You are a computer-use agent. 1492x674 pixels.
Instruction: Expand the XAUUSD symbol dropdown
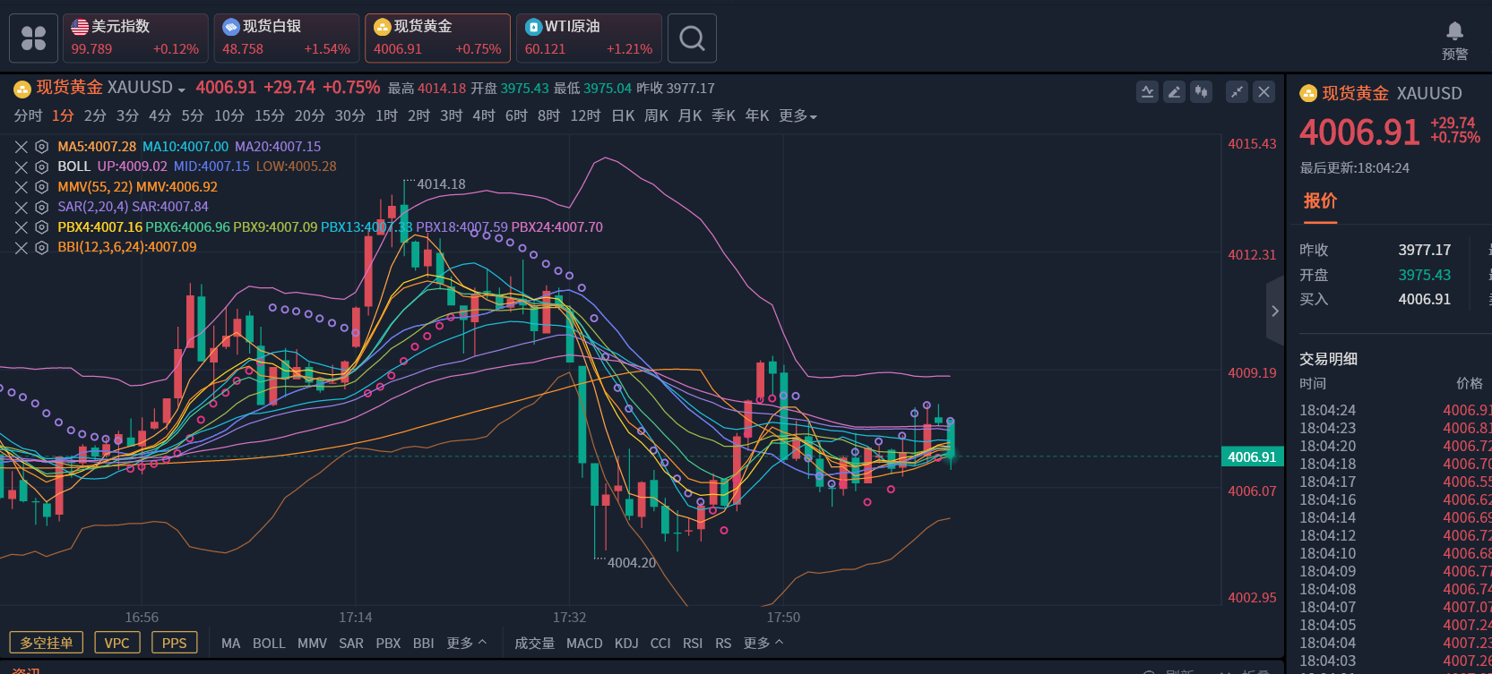(181, 90)
